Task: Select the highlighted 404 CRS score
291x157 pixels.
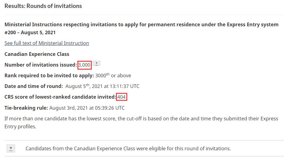Action: coord(121,97)
